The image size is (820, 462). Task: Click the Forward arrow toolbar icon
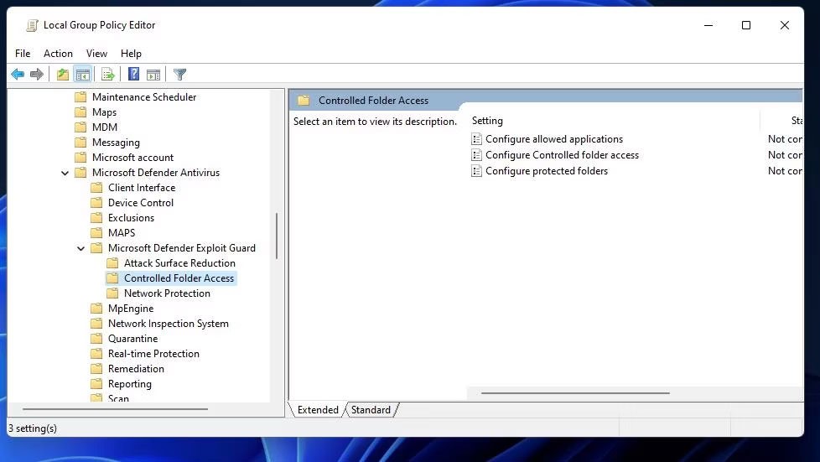pos(37,75)
